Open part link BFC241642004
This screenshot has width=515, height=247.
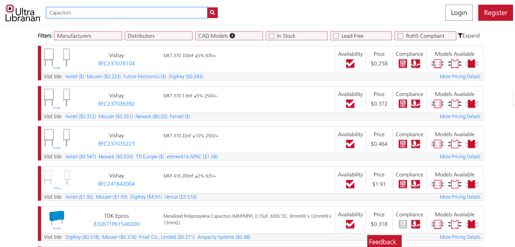click(117, 184)
